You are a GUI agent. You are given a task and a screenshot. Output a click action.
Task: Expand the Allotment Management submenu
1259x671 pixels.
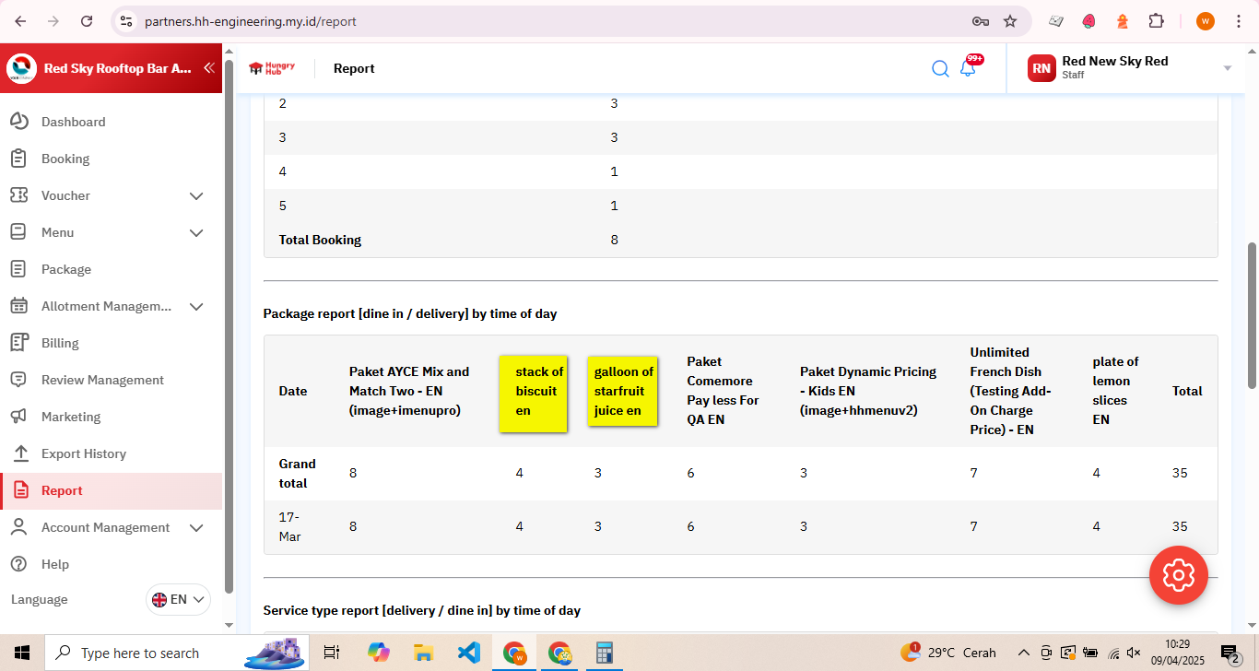point(196,306)
